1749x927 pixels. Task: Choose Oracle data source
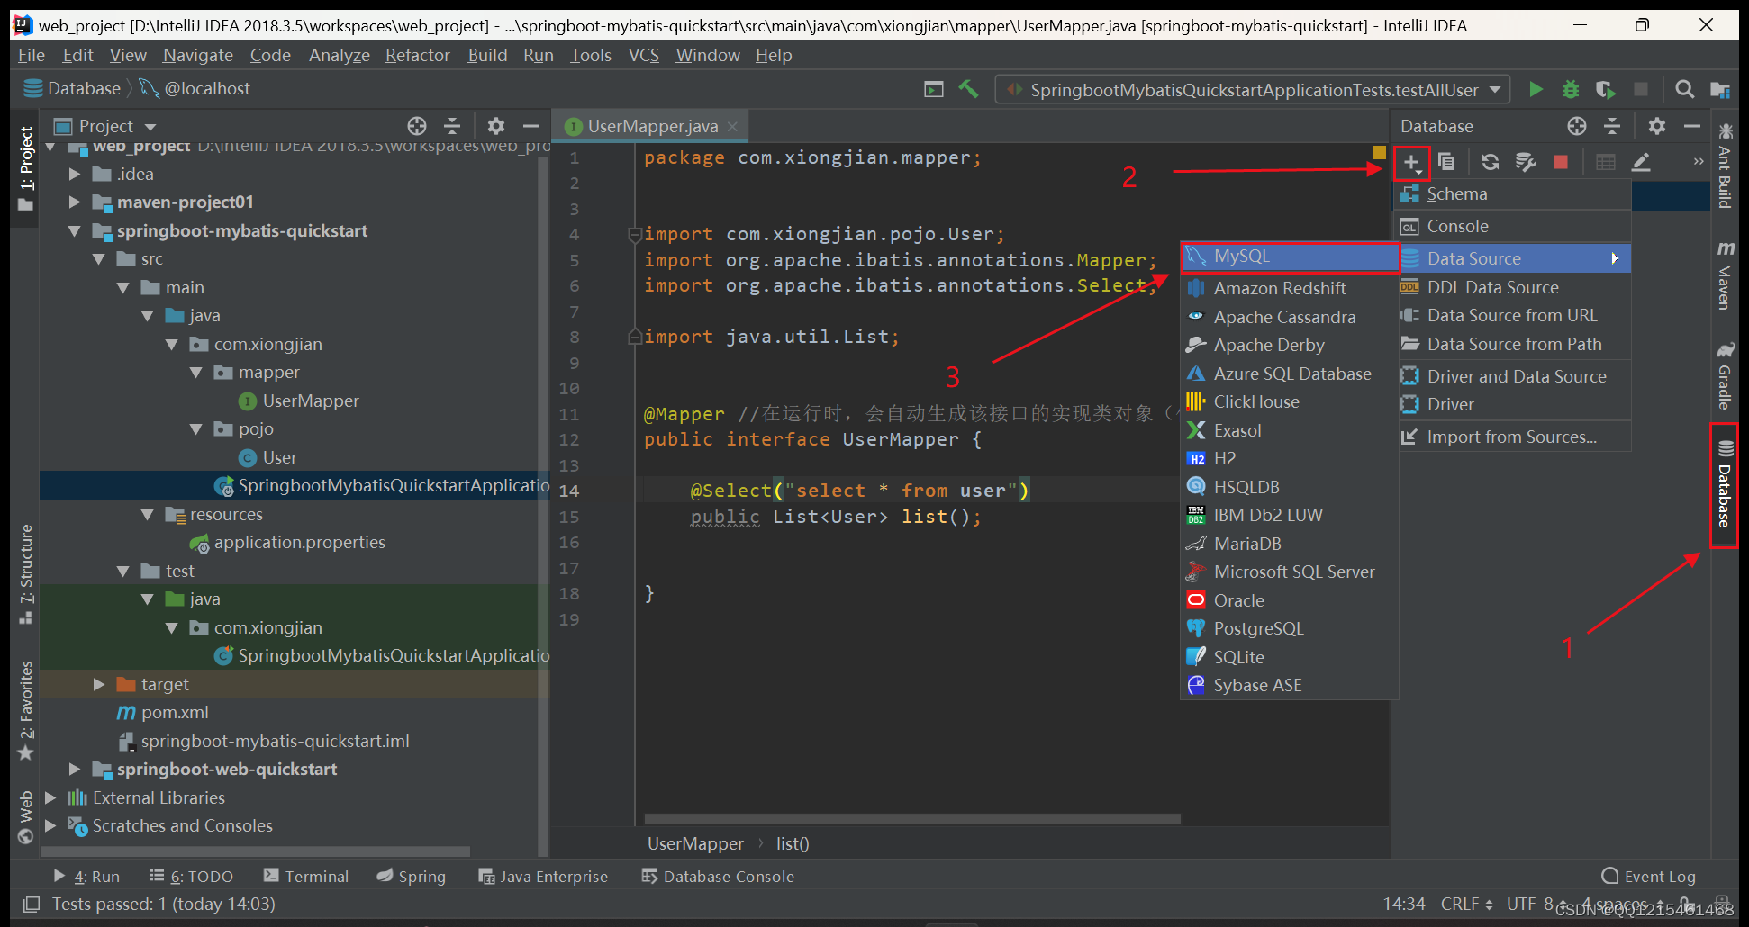[1290, 600]
